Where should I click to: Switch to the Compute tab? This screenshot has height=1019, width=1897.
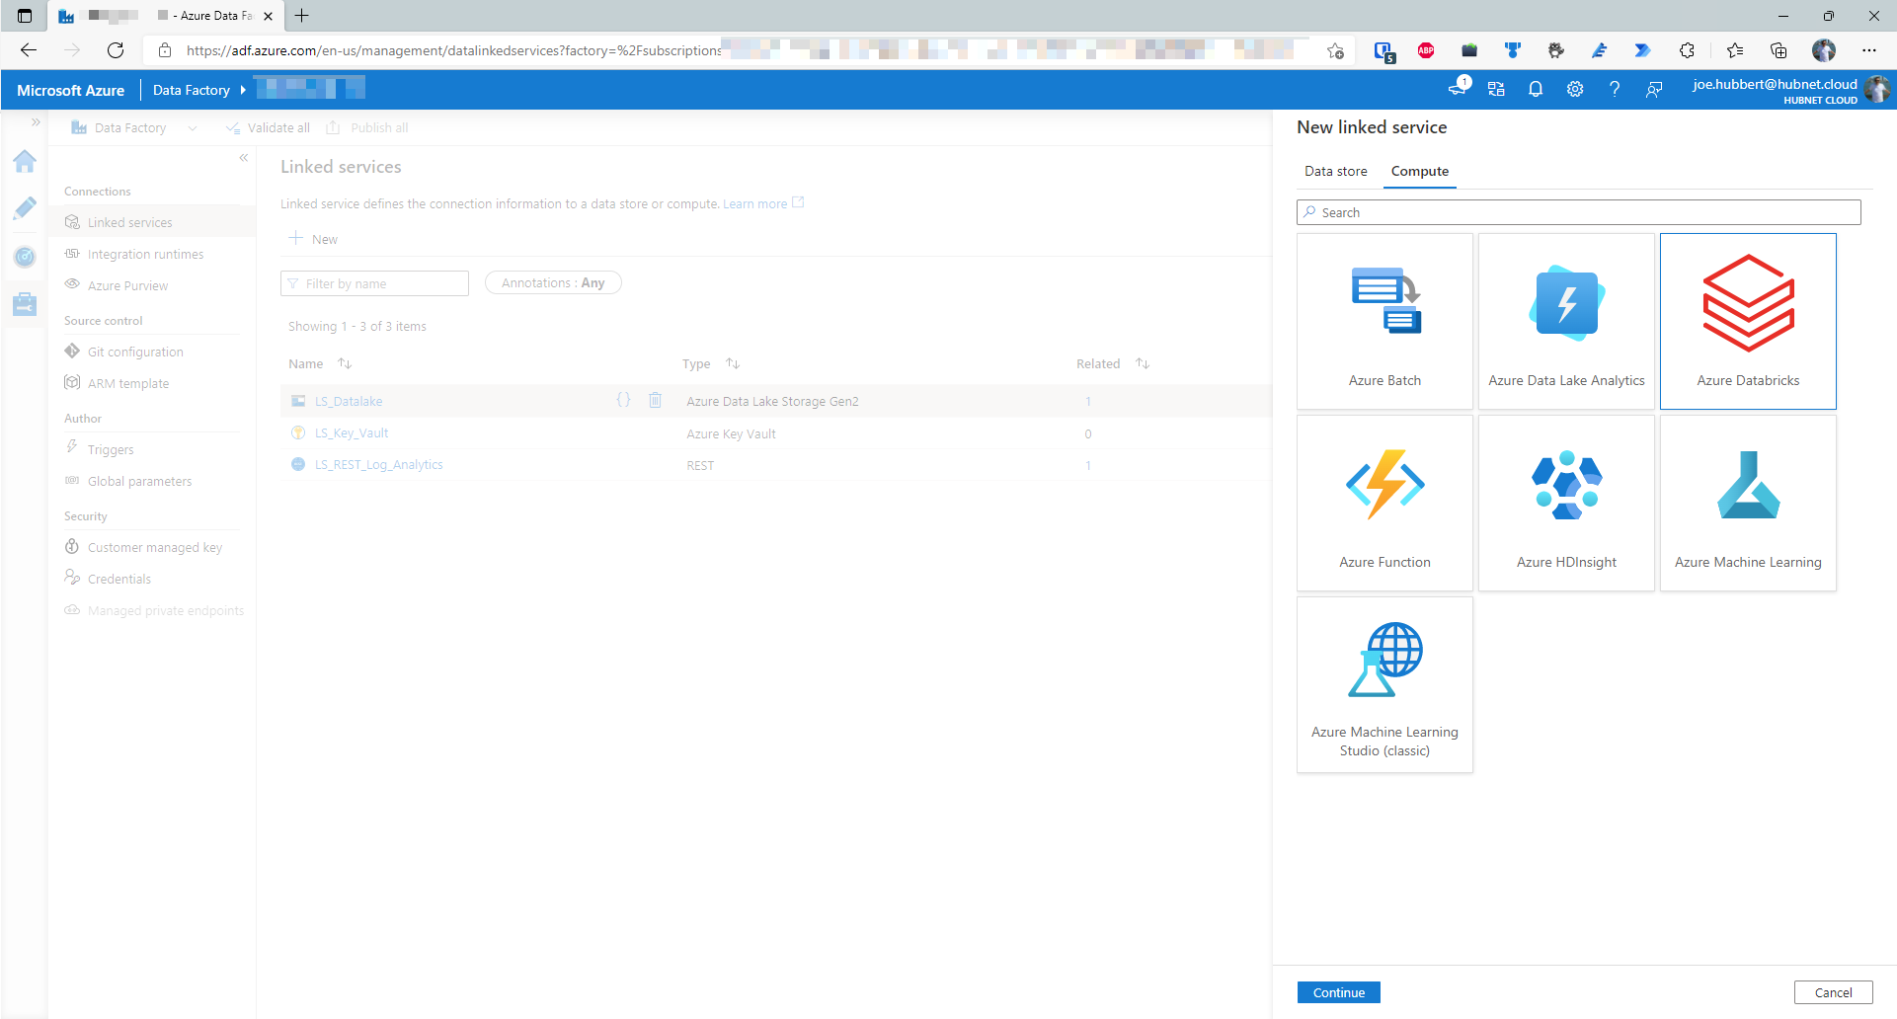[x=1419, y=171]
